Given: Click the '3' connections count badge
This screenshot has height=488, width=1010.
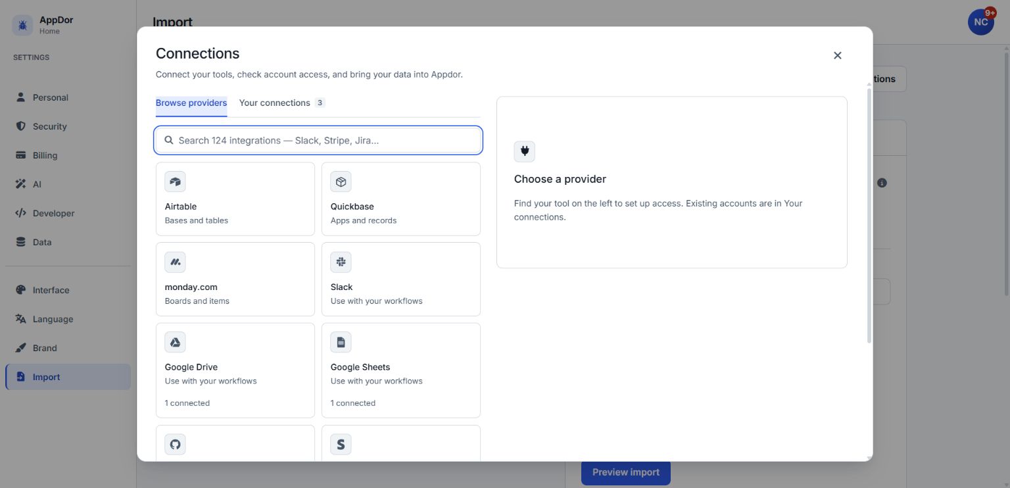Looking at the screenshot, I should (320, 103).
